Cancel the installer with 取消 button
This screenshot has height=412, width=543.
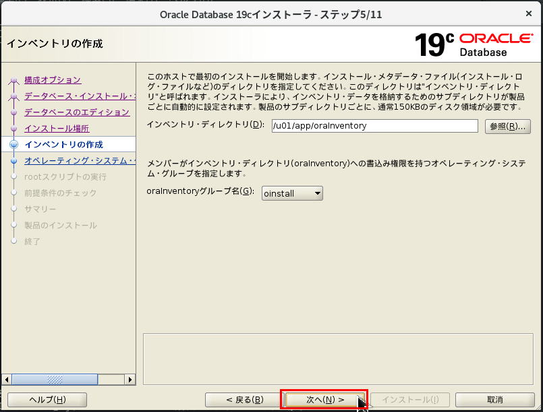[x=495, y=400]
